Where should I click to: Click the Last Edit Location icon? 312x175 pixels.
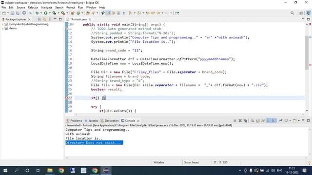coord(148,13)
